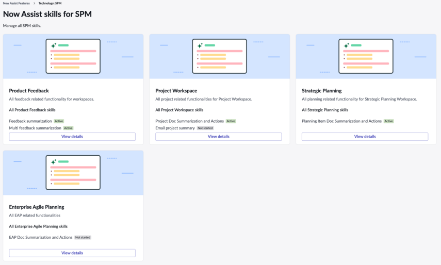Image resolution: width=441 pixels, height=265 pixels.
Task: Click Active badge beside Multi feedback summarization
Action: [69, 128]
